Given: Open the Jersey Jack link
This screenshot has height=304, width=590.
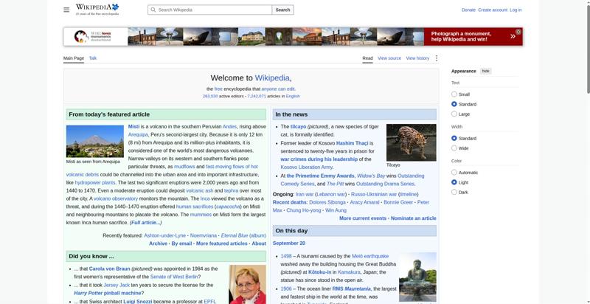Looking at the screenshot, I should pos(117,285).
